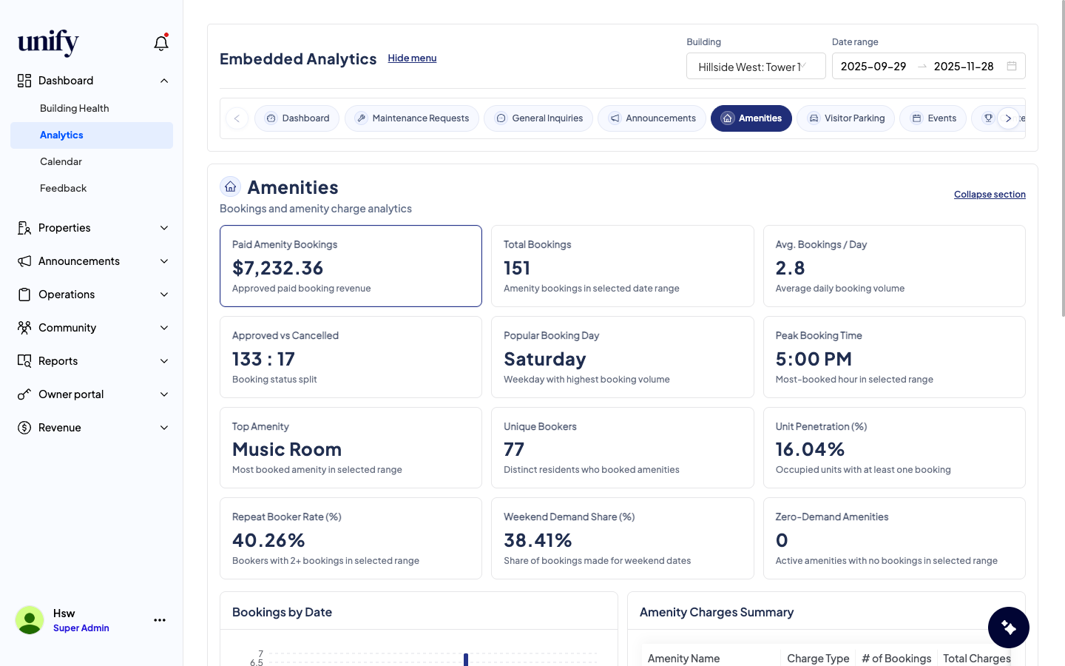Image resolution: width=1065 pixels, height=666 pixels.
Task: Collapse the Dashboard sidebar section
Action: pos(164,81)
